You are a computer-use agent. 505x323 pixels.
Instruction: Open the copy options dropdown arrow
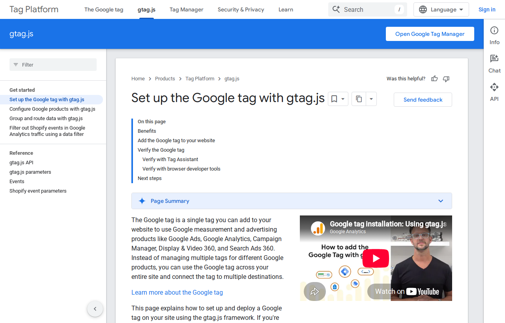(x=371, y=99)
